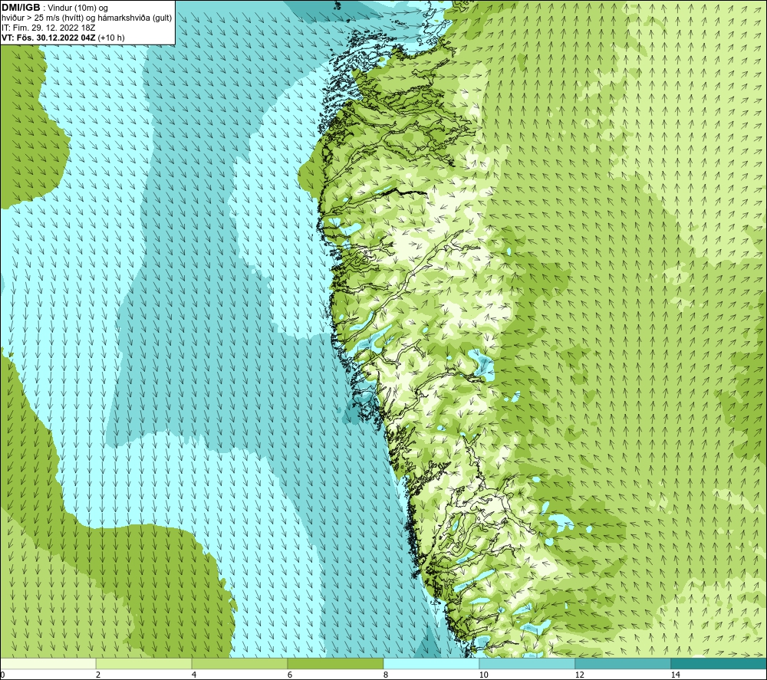Click the "14" label on the color scale
The width and height of the screenshot is (767, 680).
coord(675,675)
